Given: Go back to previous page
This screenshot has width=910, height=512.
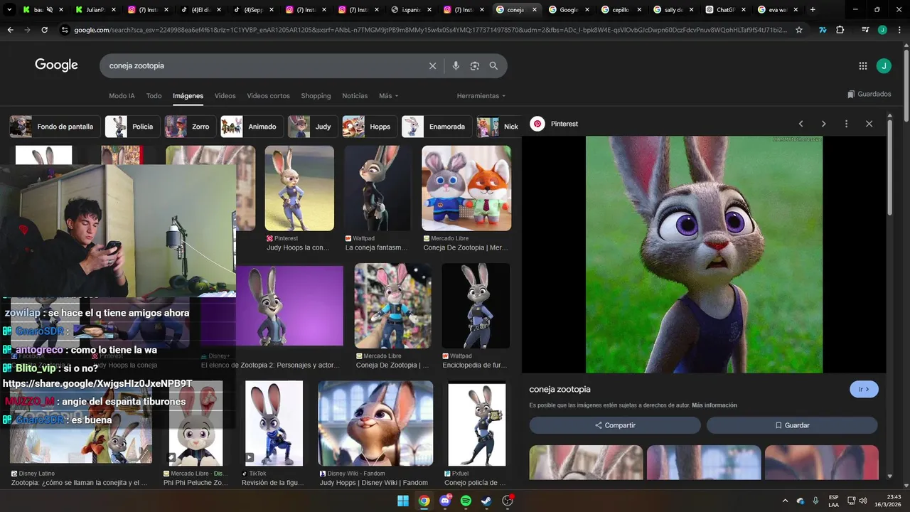Looking at the screenshot, I should pyautogui.click(x=11, y=30).
